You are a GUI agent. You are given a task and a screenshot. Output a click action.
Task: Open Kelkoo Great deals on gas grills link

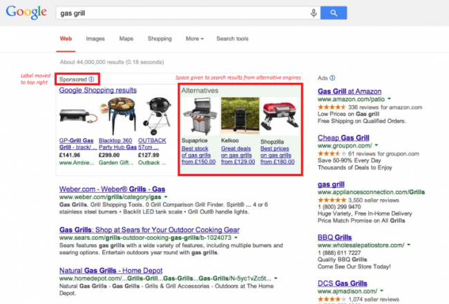[x=238, y=155]
